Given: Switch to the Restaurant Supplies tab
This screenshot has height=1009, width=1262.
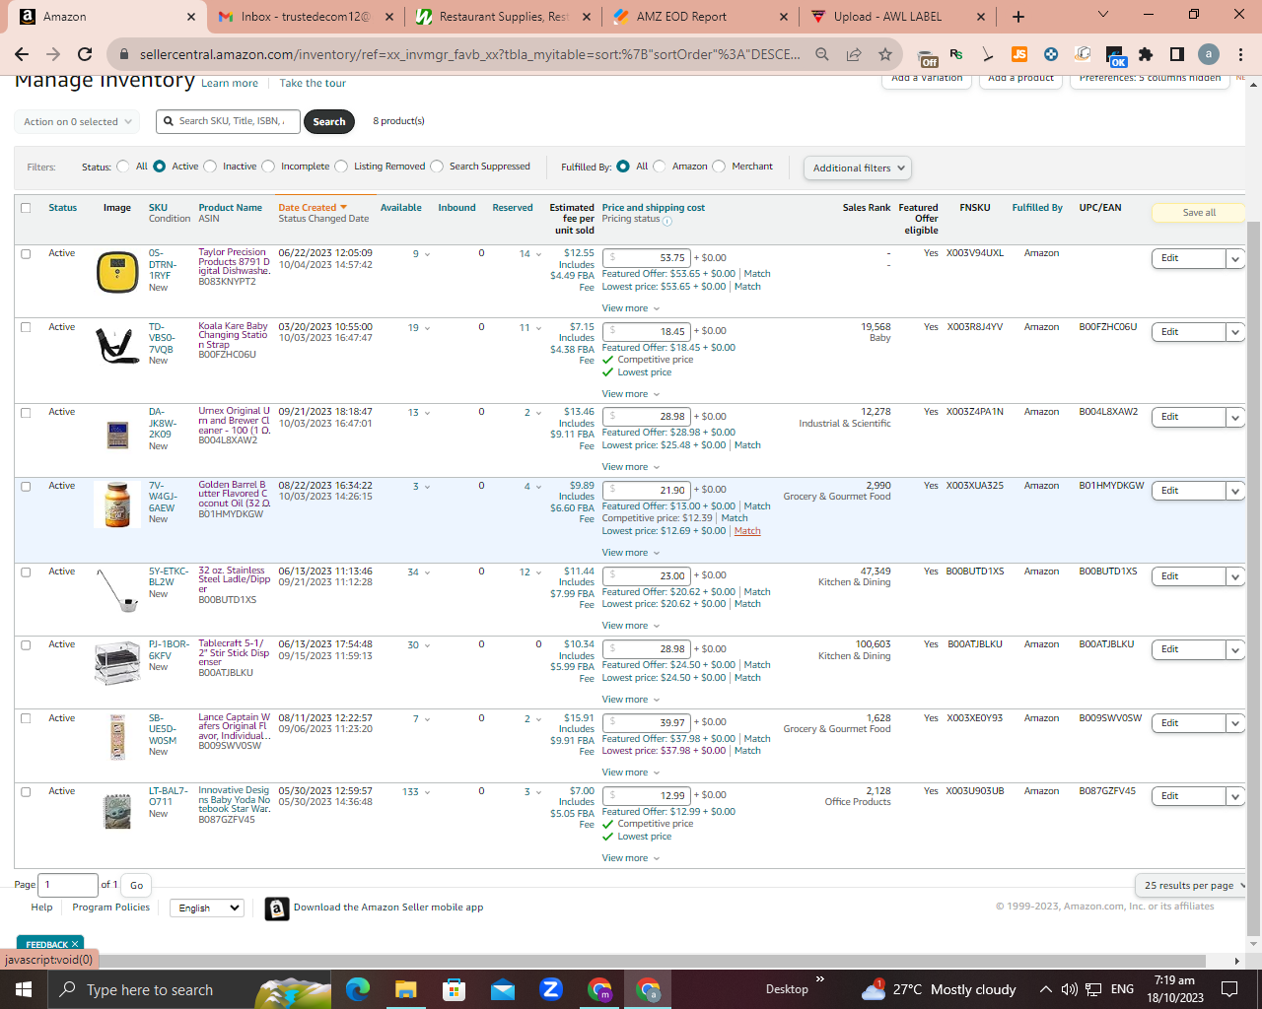Looking at the screenshot, I should click(x=504, y=17).
